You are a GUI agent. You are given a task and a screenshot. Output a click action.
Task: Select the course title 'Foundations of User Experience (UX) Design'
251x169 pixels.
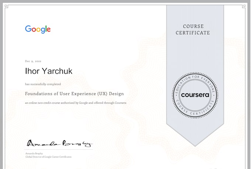click(75, 94)
